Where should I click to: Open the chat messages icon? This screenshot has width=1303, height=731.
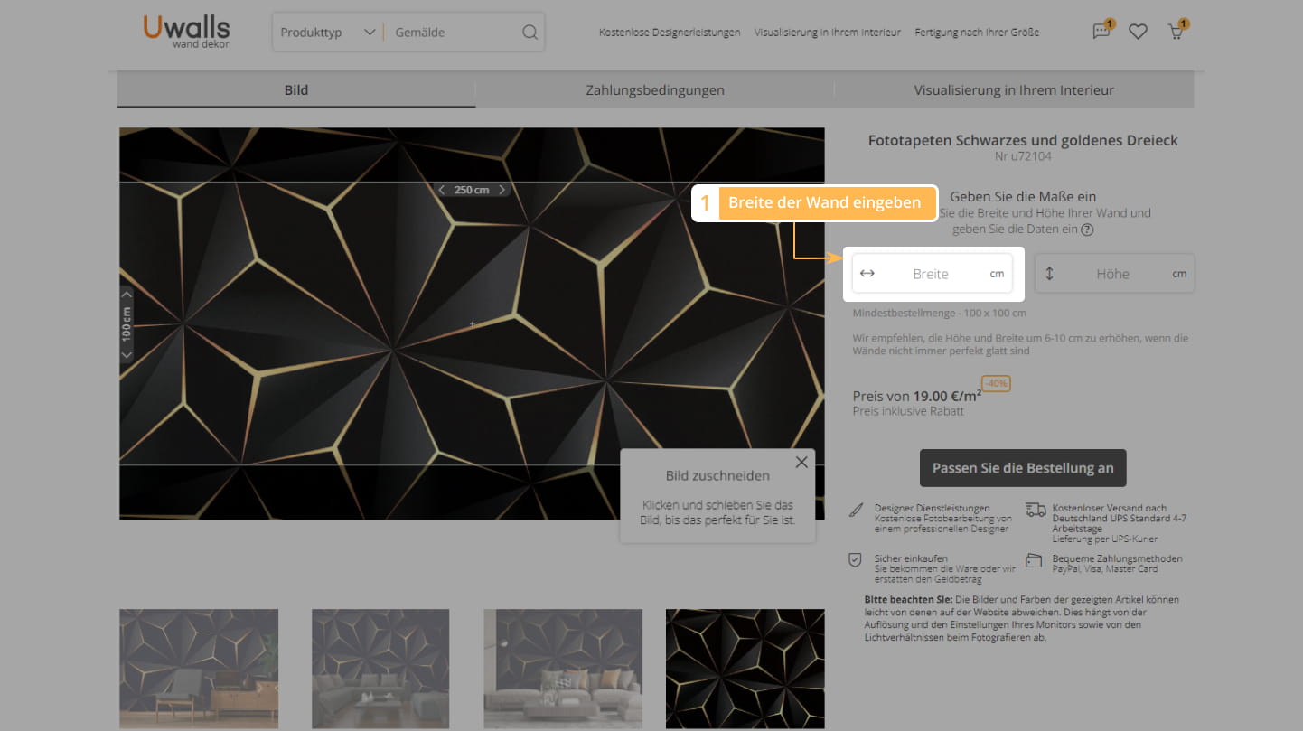(x=1101, y=32)
